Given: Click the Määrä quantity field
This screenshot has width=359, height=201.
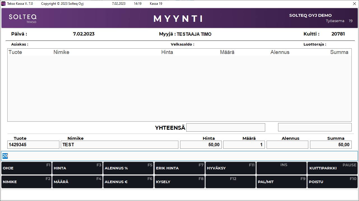Looking at the screenshot, I should point(244,145).
